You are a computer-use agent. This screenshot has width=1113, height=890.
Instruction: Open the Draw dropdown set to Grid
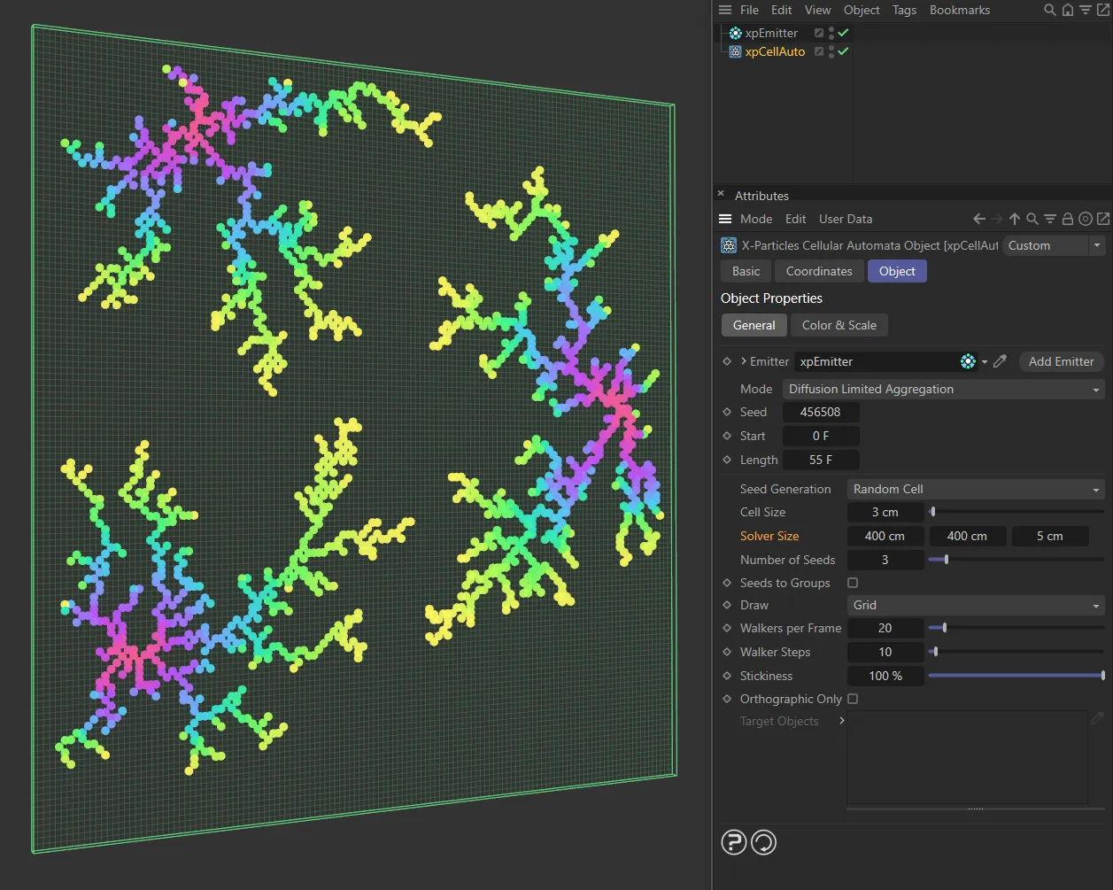tap(975, 605)
